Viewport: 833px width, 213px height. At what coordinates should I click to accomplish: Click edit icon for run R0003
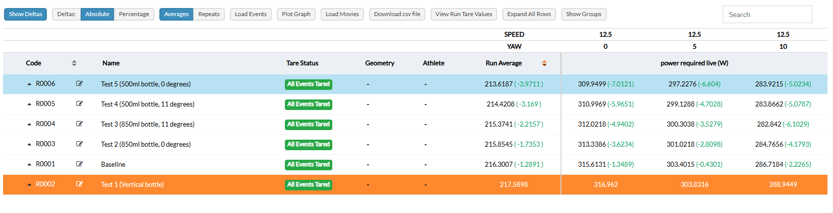click(x=79, y=144)
